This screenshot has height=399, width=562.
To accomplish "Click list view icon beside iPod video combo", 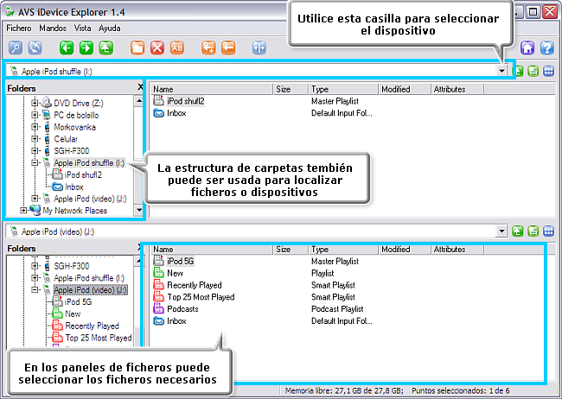I will click(533, 231).
